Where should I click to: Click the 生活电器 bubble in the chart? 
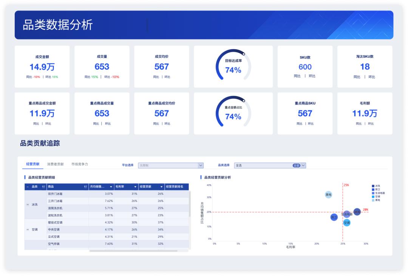(347, 214)
